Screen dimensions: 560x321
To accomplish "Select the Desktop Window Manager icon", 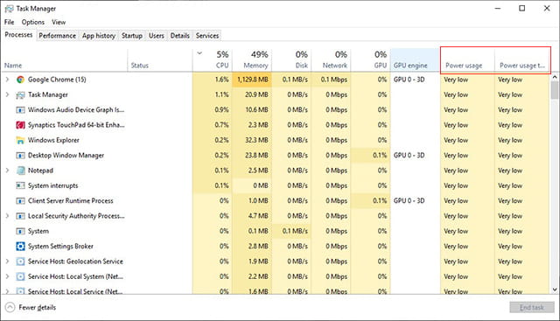I will click(20, 156).
